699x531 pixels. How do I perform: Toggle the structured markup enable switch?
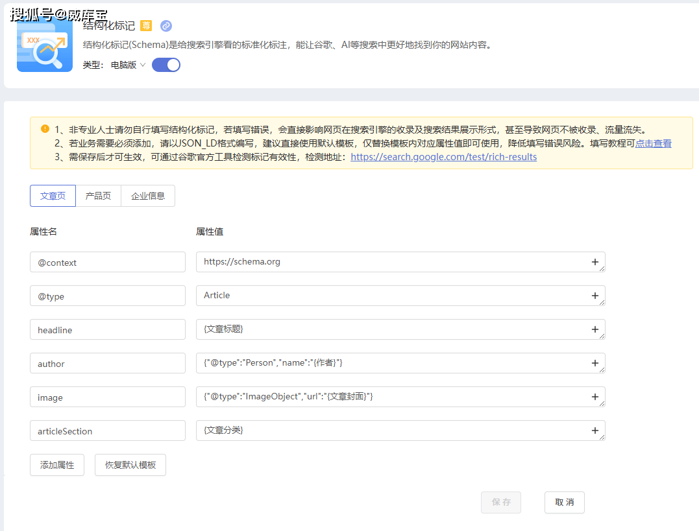tap(166, 65)
